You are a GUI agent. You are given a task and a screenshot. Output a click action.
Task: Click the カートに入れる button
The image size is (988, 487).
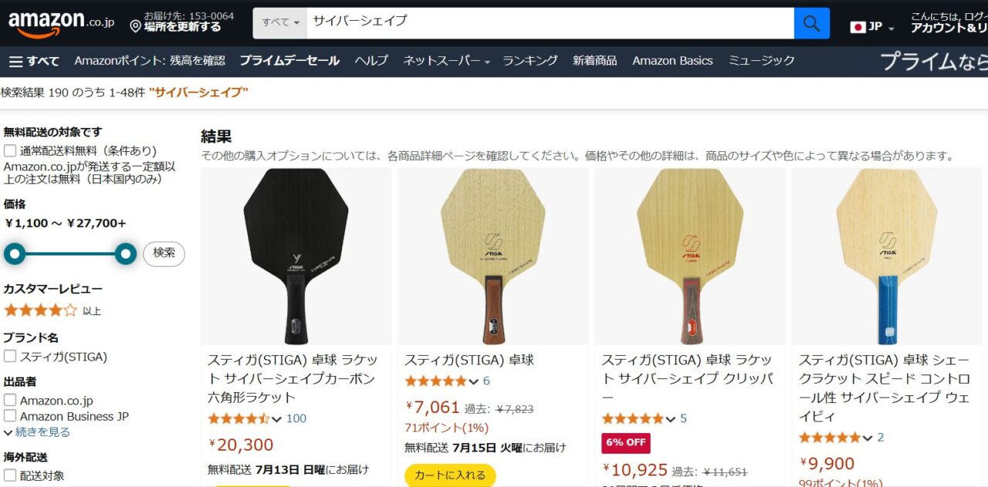click(x=450, y=475)
